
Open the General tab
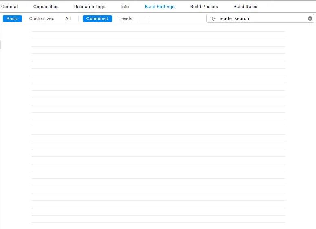coord(9,7)
